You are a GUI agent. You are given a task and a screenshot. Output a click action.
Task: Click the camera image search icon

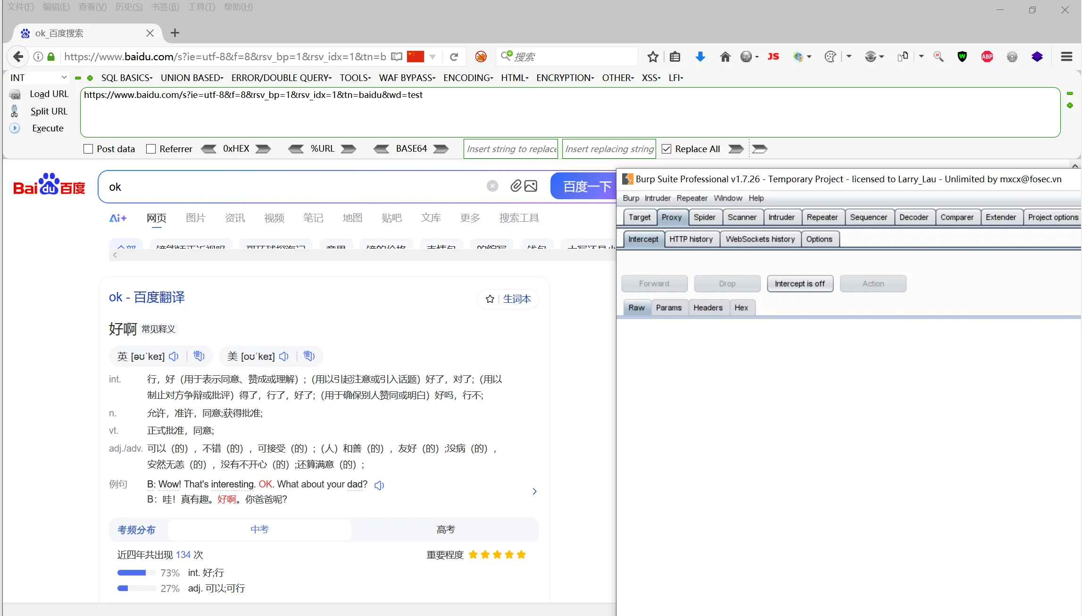coord(531,186)
